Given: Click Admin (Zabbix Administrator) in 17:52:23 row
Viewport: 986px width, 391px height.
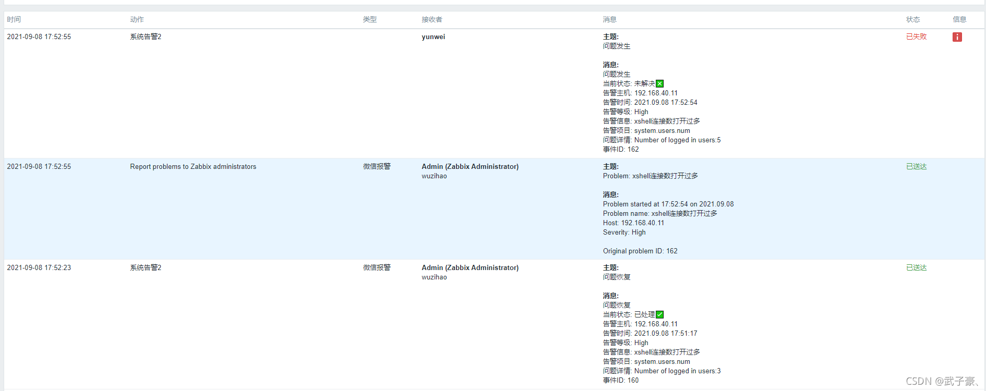Looking at the screenshot, I should tap(470, 268).
